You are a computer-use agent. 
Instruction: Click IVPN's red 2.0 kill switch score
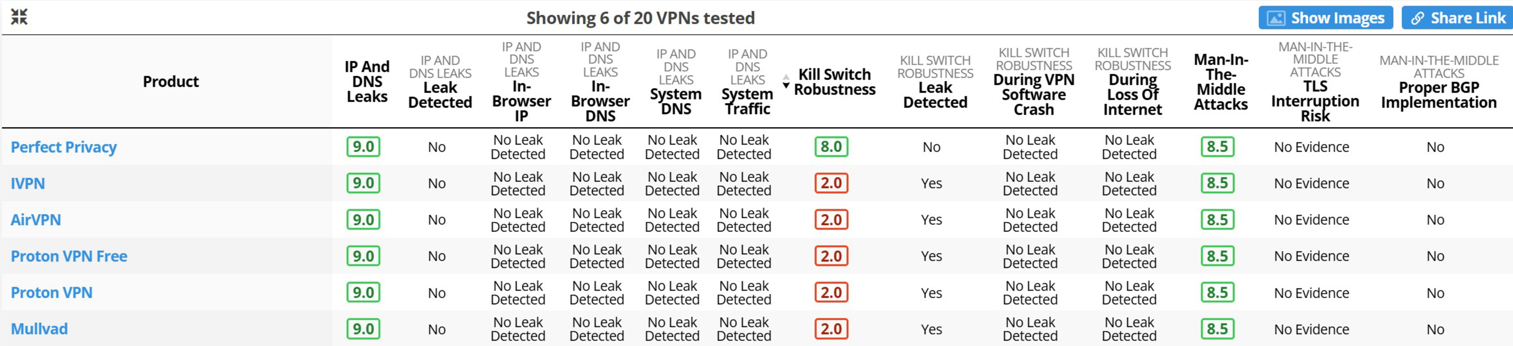(831, 183)
